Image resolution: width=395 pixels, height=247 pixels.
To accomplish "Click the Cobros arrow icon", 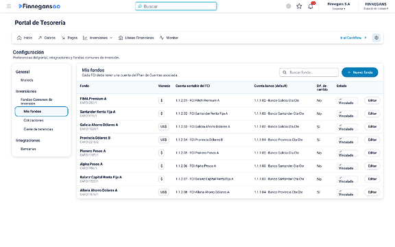I will pos(40,38).
